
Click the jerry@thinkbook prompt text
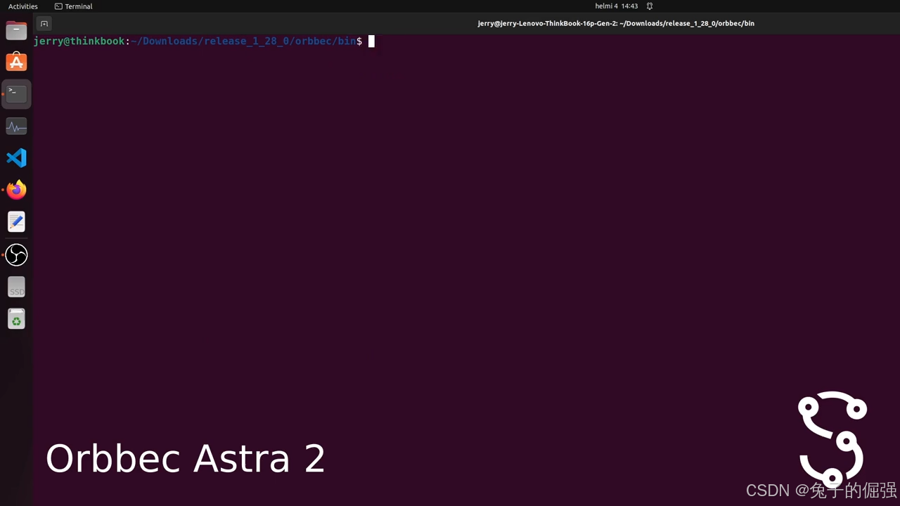pos(79,41)
